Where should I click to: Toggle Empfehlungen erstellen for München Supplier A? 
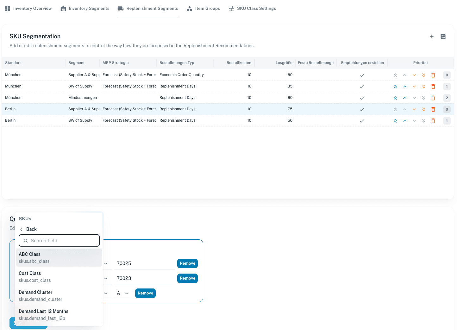tap(362, 75)
